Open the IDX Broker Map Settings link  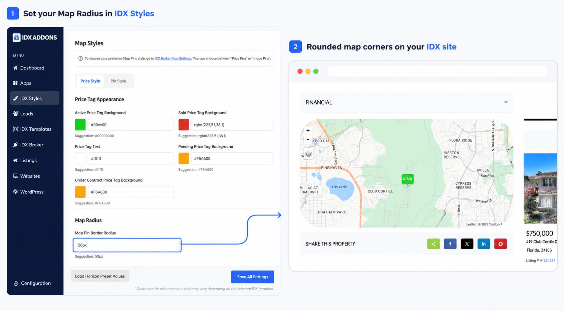pos(173,58)
